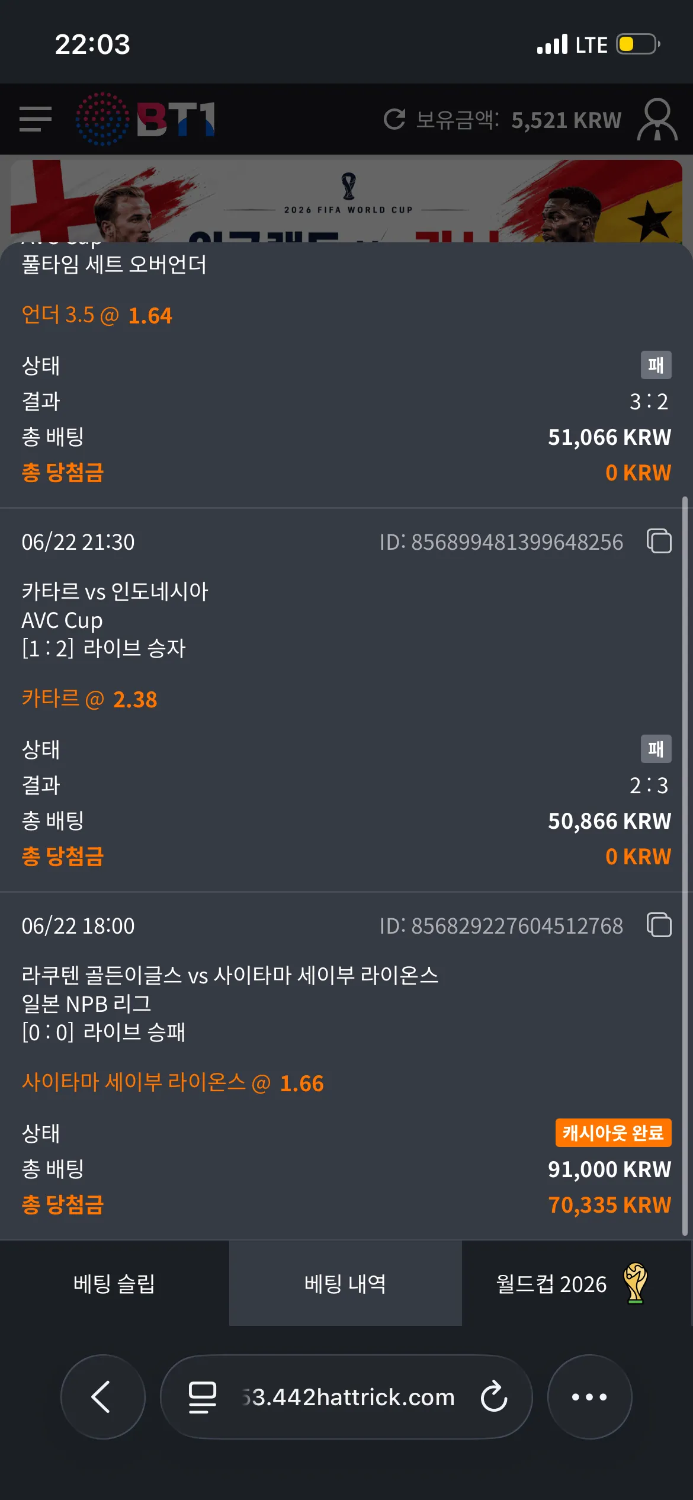Open the hamburger menu icon

point(36,119)
